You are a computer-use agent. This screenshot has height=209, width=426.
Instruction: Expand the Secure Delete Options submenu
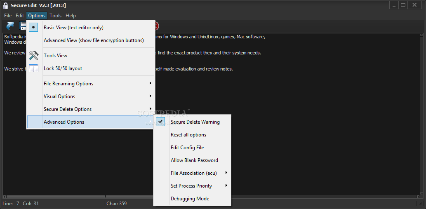91,109
